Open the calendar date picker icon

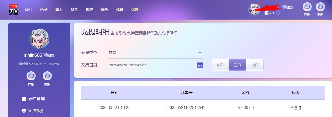(x=200, y=65)
